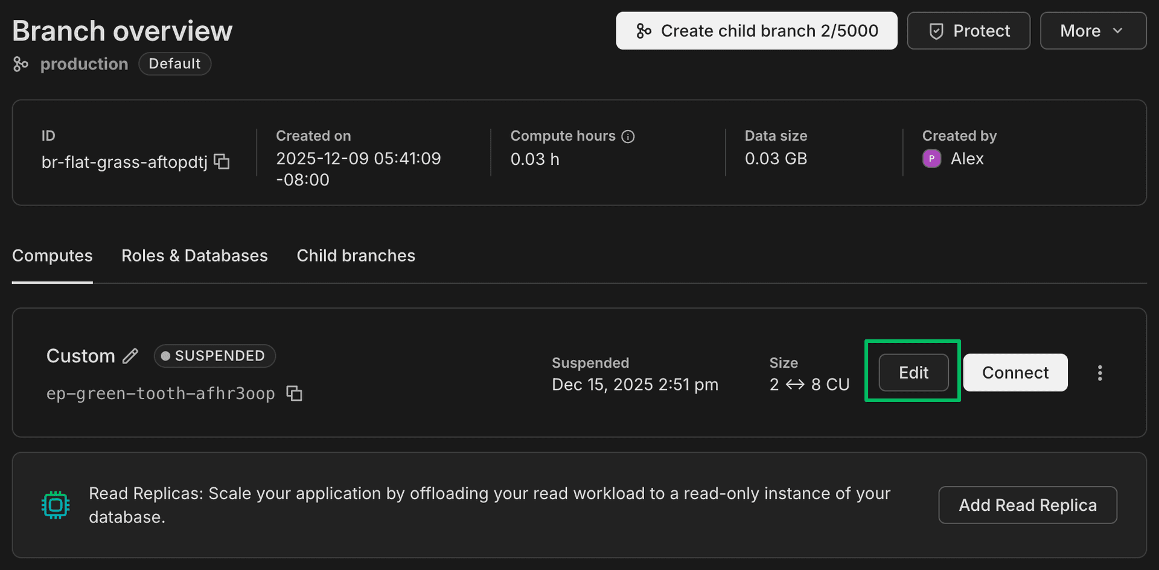Click the Protect button
The height and width of the screenshot is (570, 1159).
968,31
